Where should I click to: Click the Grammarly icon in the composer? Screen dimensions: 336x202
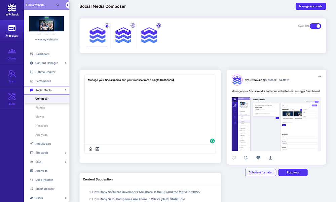[x=212, y=141]
